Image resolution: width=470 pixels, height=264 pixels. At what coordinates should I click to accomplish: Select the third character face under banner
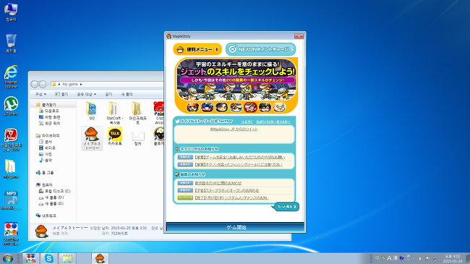click(221, 107)
